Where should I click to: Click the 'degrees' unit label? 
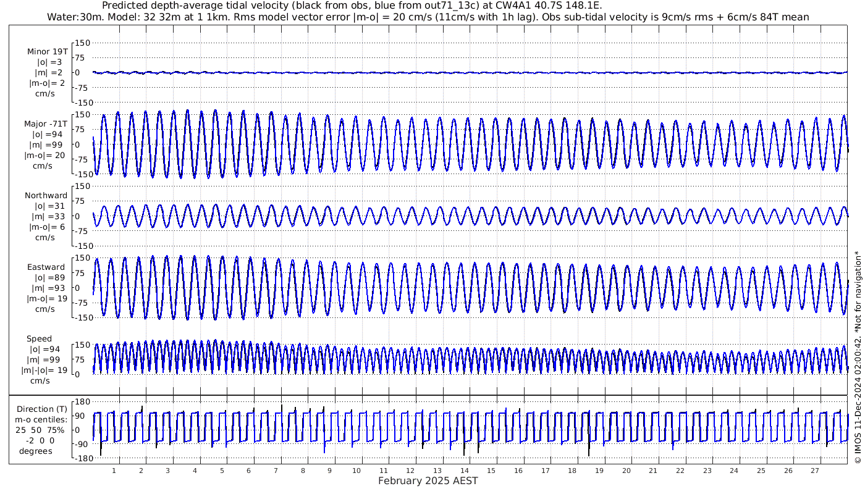pos(36,451)
